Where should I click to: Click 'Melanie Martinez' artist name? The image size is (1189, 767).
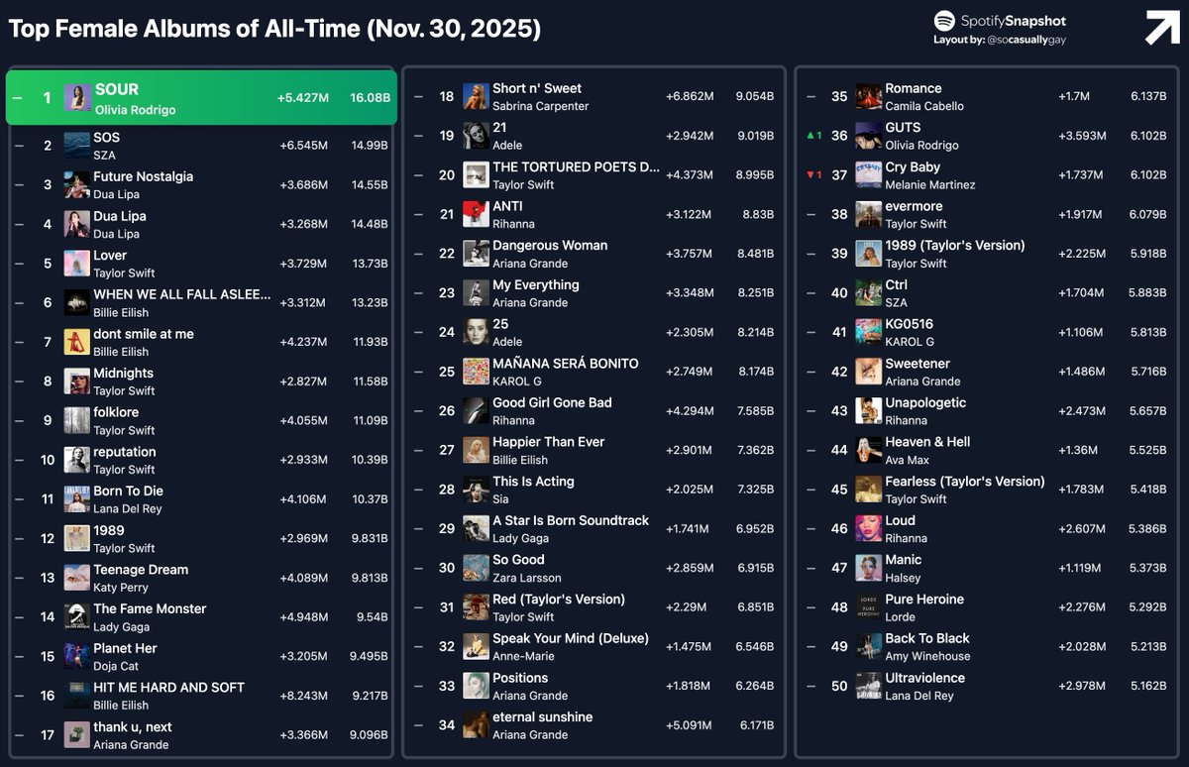[x=930, y=184]
